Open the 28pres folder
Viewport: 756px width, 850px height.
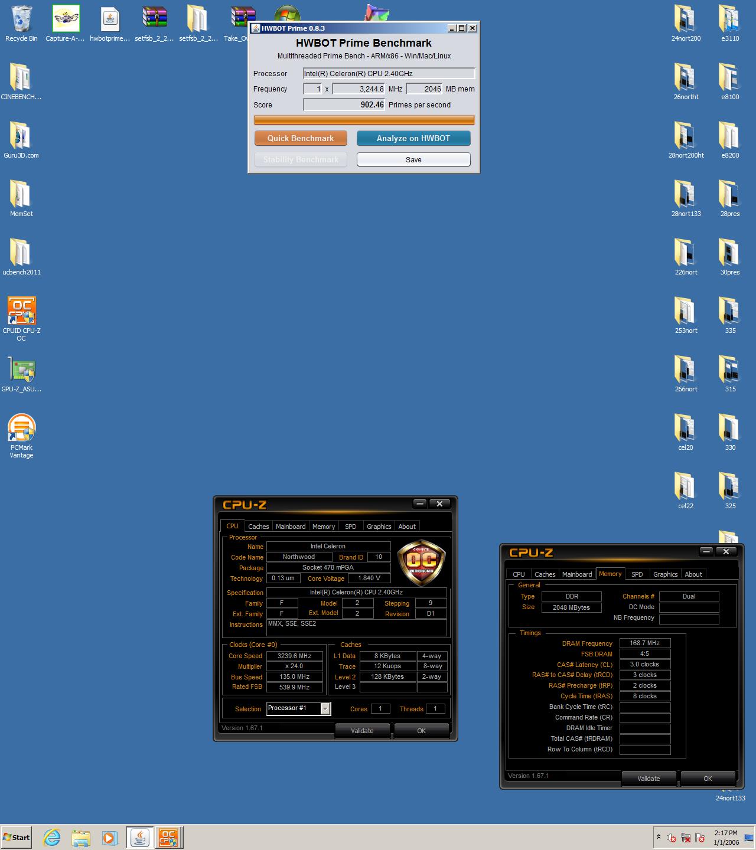730,199
